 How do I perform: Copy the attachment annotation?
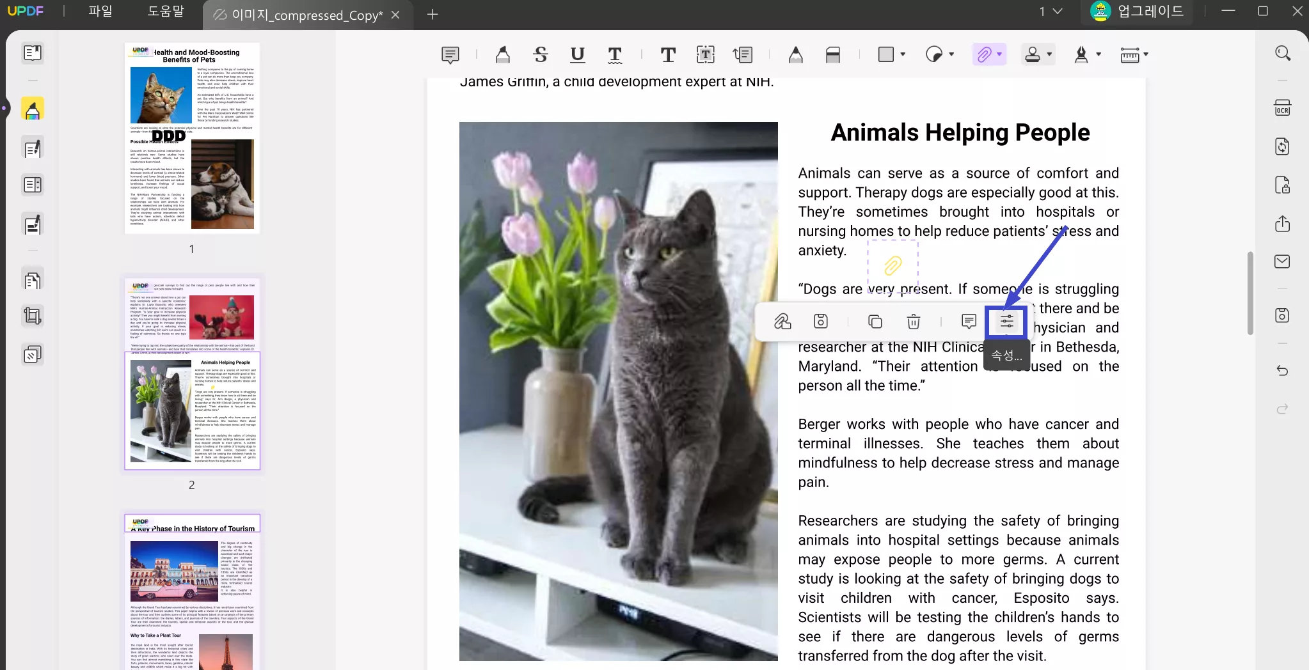[x=875, y=321]
